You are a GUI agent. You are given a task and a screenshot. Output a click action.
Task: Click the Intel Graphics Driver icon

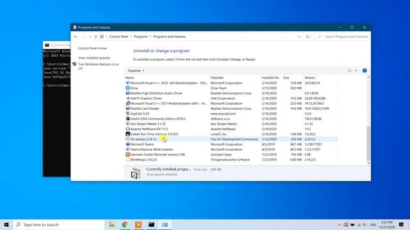[x=127, y=98]
